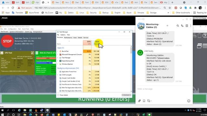Click the browser zoom magnifier icon
This screenshot has width=207, height=116.
165,8
